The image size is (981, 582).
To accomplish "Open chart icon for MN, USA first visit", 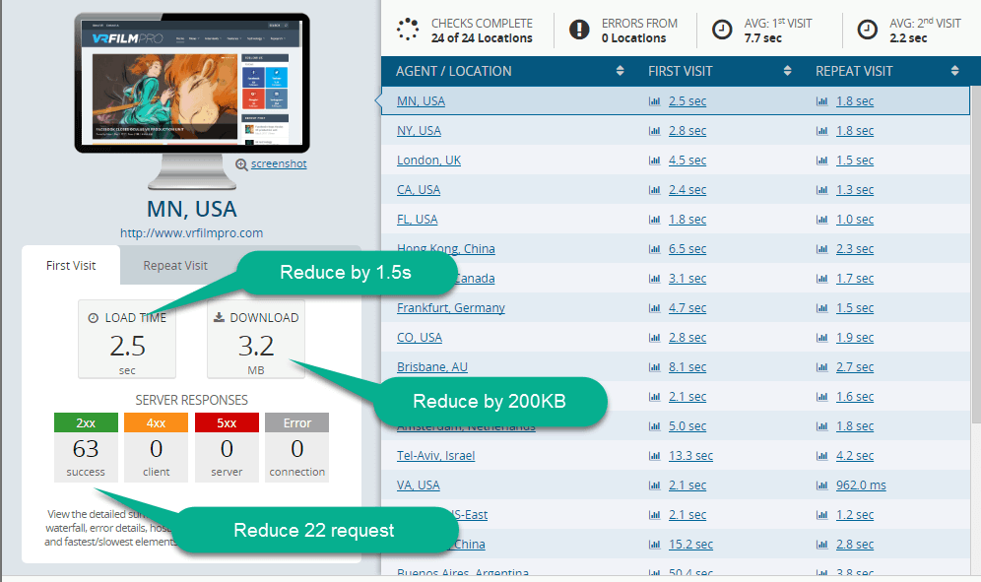I will coord(654,101).
